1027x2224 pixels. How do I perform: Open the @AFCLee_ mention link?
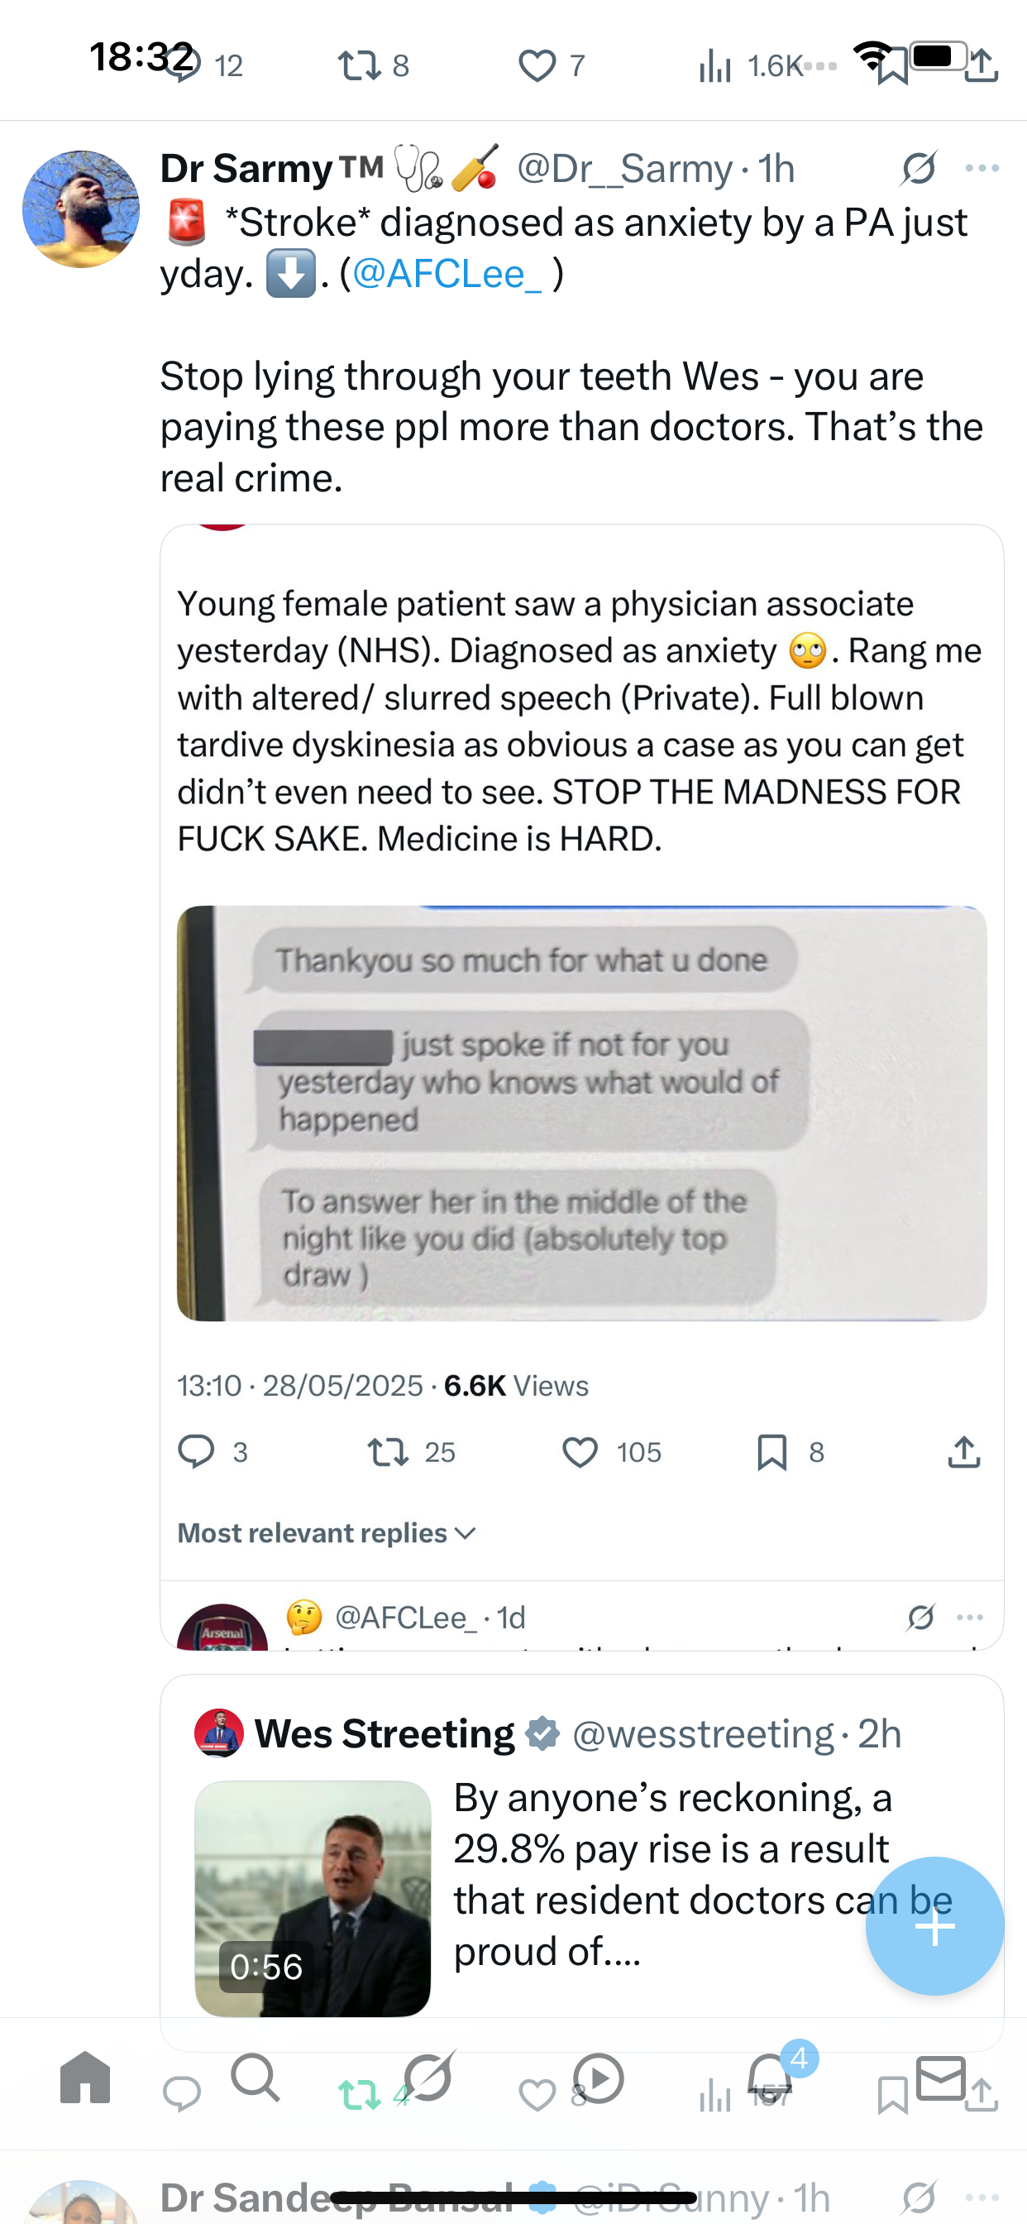(447, 274)
